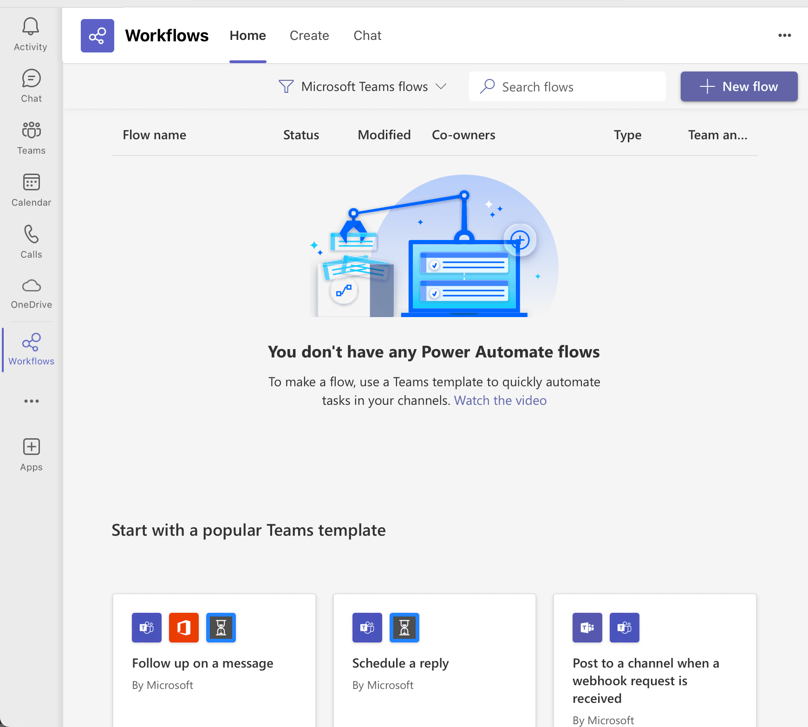
Task: Click the Workflows logo in the header
Action: pos(97,35)
